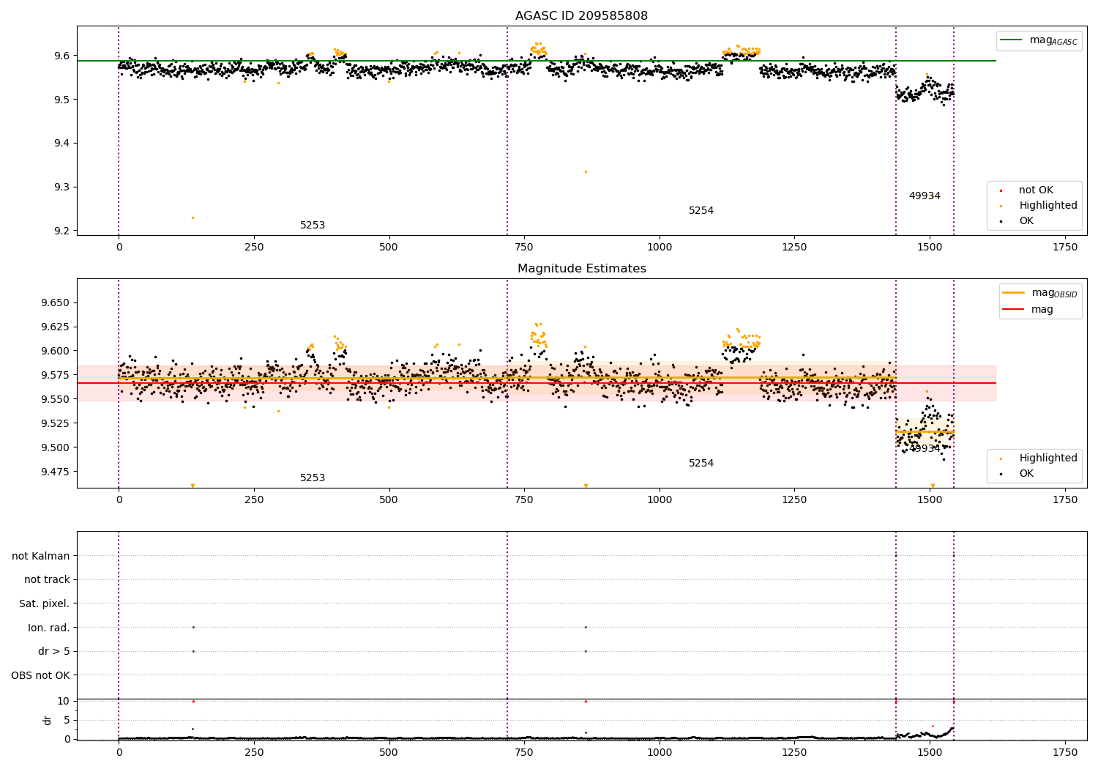The image size is (1098, 769).
Task: Click the 10 tick on the dr axis
Action: coord(64,702)
